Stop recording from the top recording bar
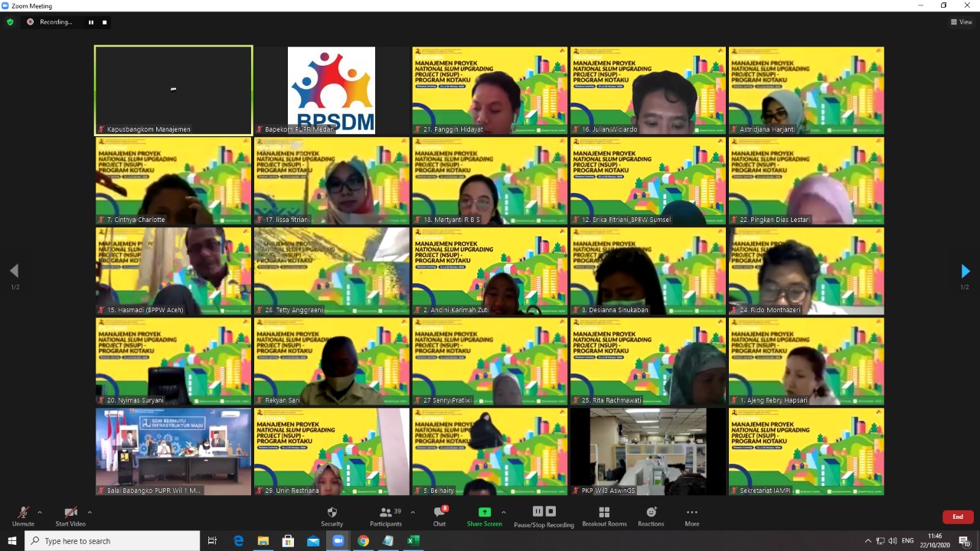980x551 pixels. [105, 22]
